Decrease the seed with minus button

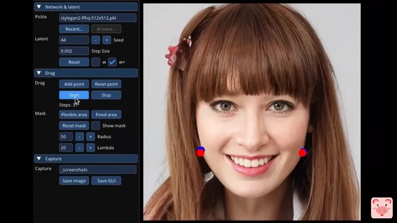pyautogui.click(x=95, y=40)
